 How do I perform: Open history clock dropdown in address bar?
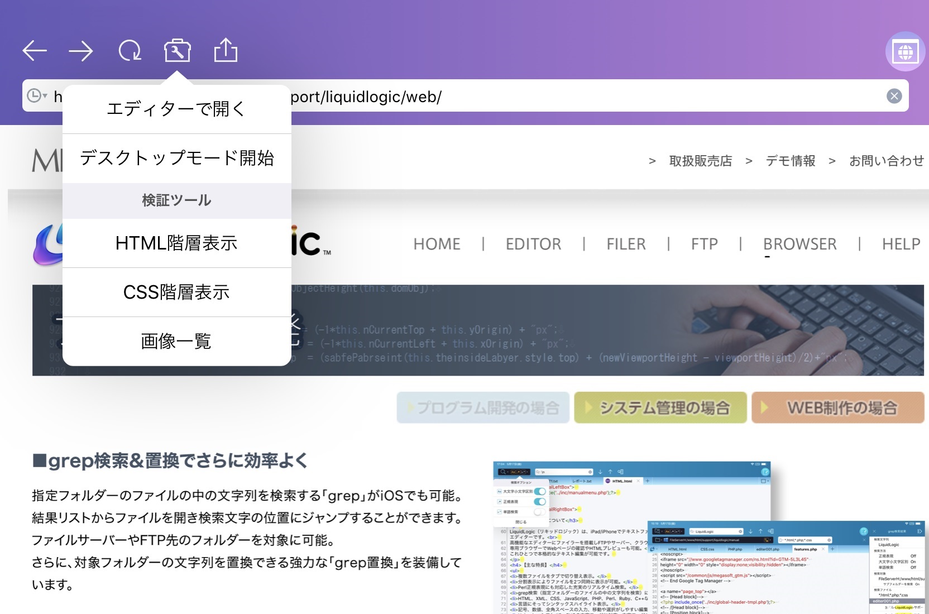(x=37, y=95)
